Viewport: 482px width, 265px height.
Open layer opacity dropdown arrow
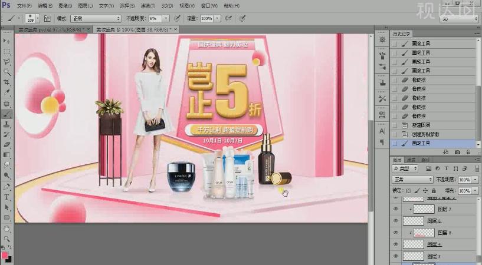click(476, 180)
